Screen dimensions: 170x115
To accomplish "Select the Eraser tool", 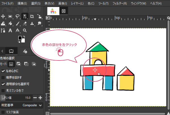I will pos(25,24).
